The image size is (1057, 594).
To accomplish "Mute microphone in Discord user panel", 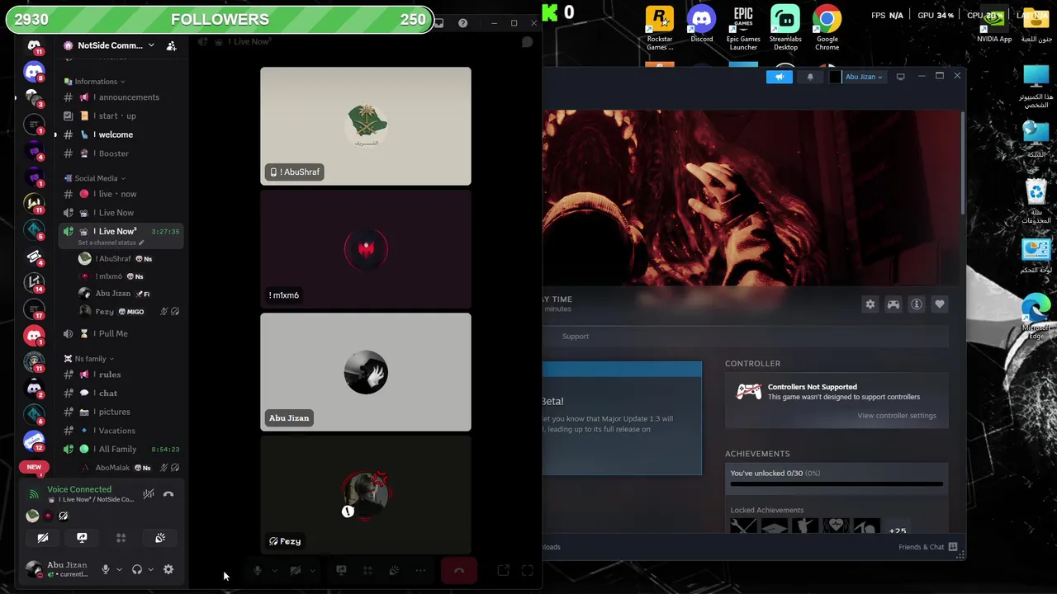I will tap(105, 569).
